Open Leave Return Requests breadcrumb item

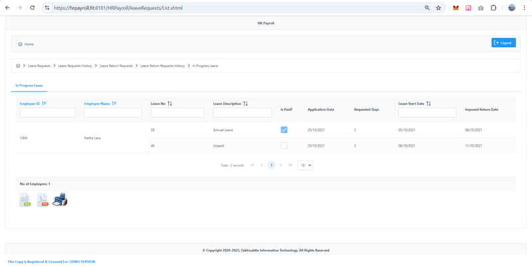116,66
